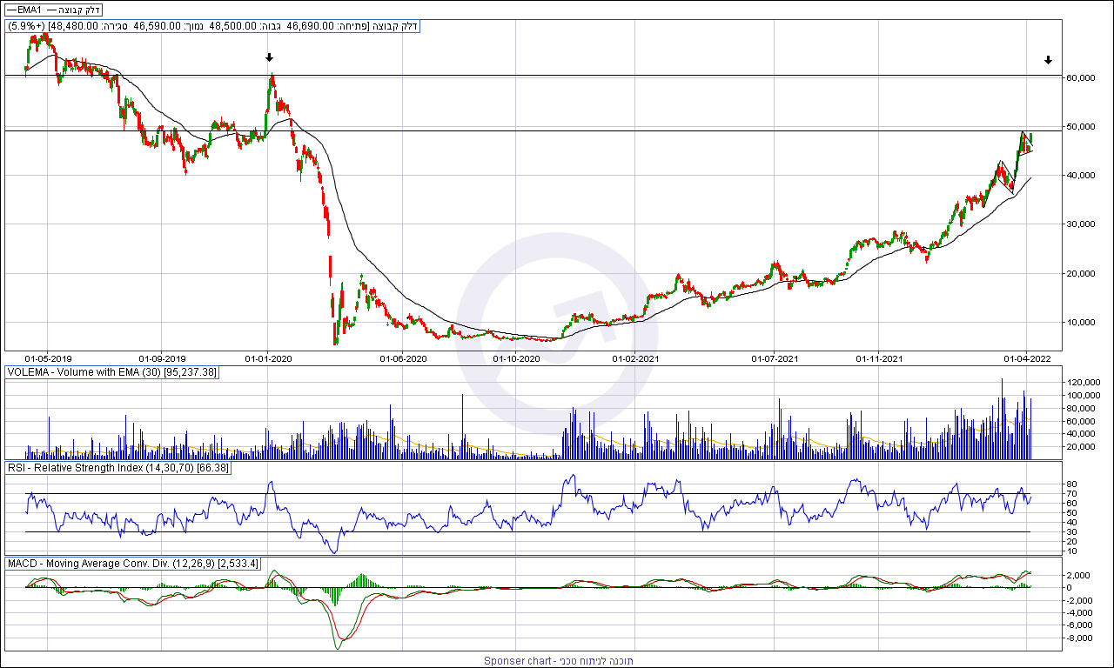Image resolution: width=1114 pixels, height=668 pixels.
Task: Click the VOLEMA - Volume with EMA (30) title
Action: click(x=112, y=372)
